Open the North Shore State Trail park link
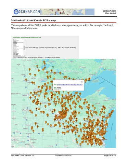Viewport: 127px width, 164px height. pos(69,85)
